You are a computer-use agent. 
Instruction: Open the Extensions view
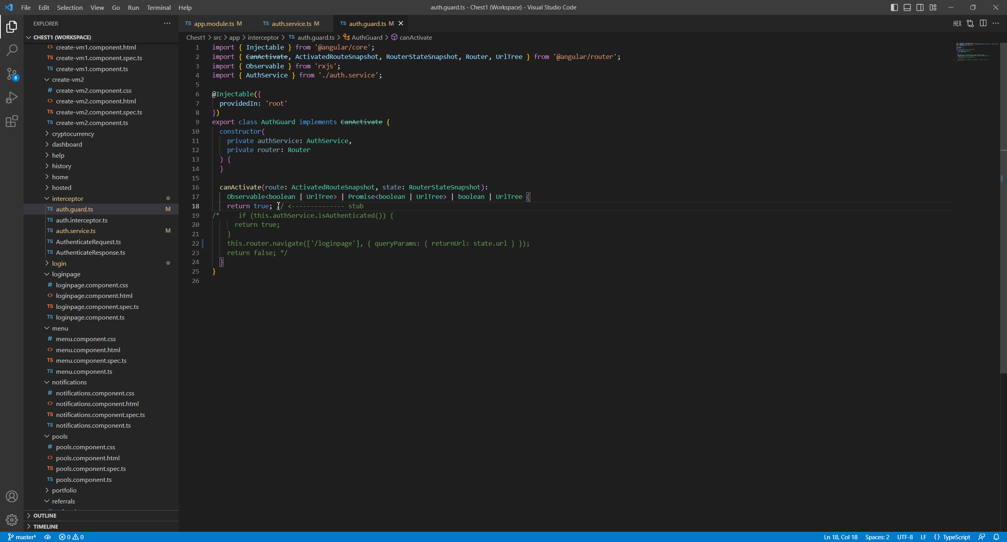pos(12,121)
